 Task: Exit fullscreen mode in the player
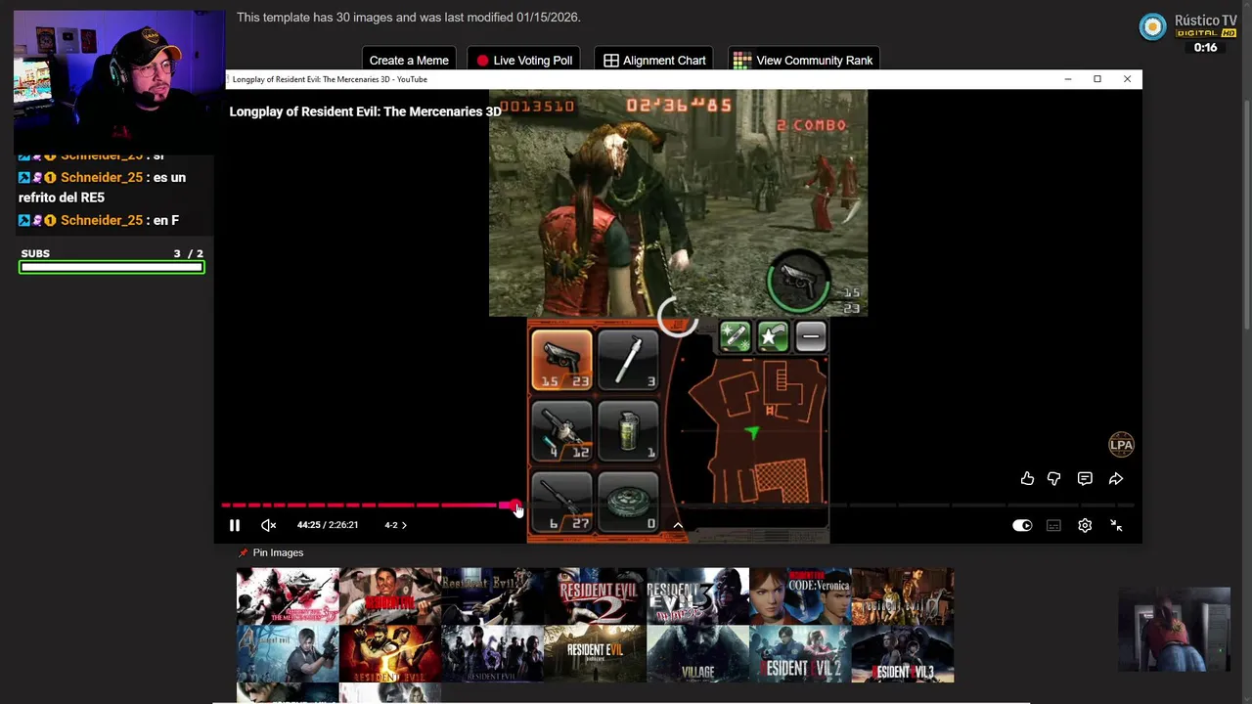coord(1116,525)
